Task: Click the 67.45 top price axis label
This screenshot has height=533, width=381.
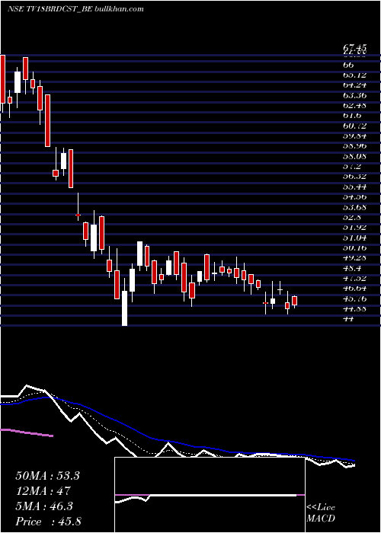Action: pos(354,49)
